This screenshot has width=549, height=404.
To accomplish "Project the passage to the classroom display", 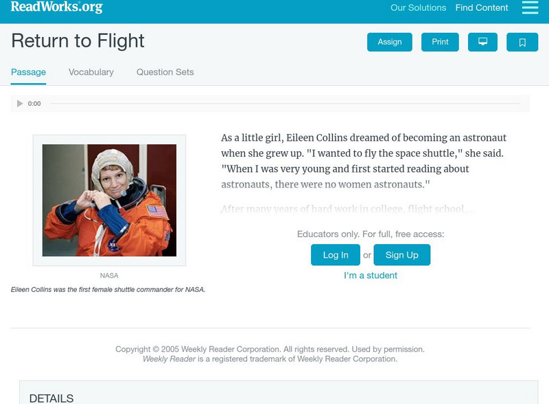I will tap(483, 41).
